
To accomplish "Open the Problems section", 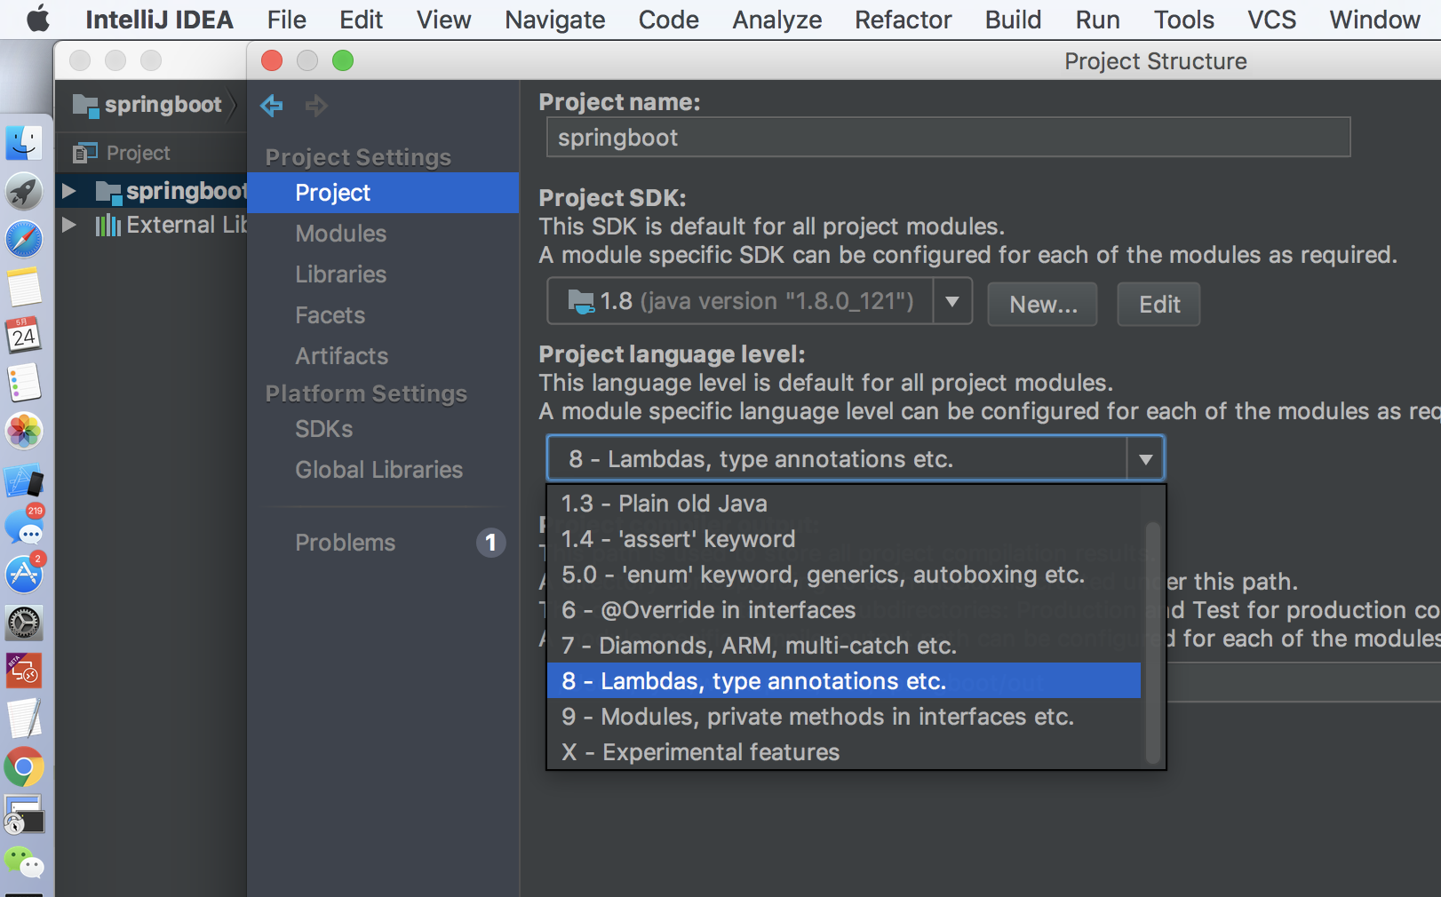I will [346, 543].
